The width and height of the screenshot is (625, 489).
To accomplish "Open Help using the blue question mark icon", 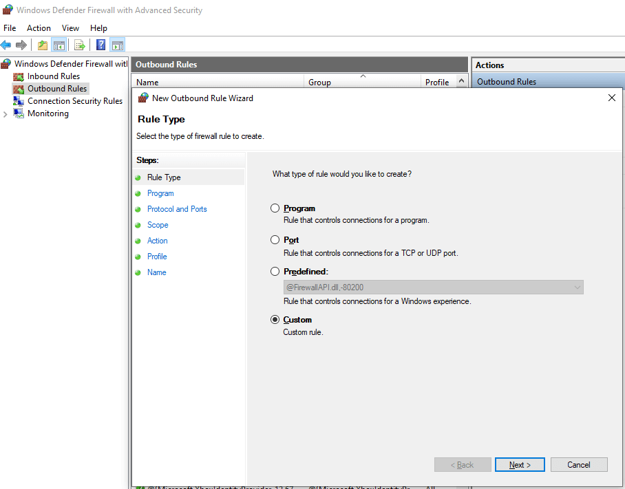I will 100,45.
